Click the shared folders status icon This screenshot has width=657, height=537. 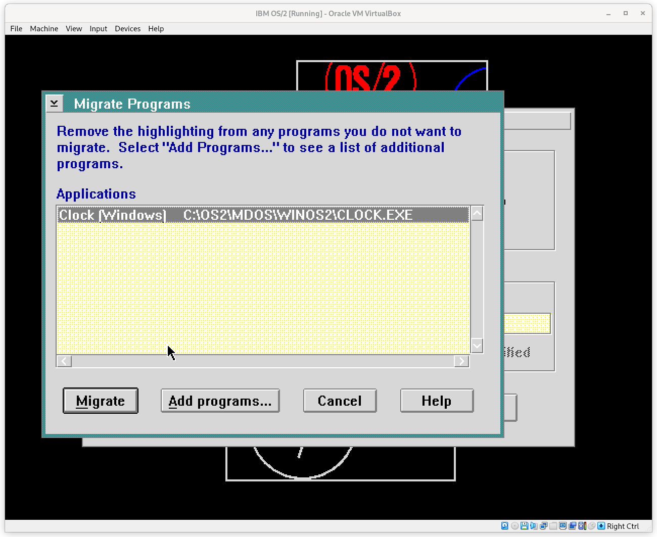pyautogui.click(x=553, y=526)
